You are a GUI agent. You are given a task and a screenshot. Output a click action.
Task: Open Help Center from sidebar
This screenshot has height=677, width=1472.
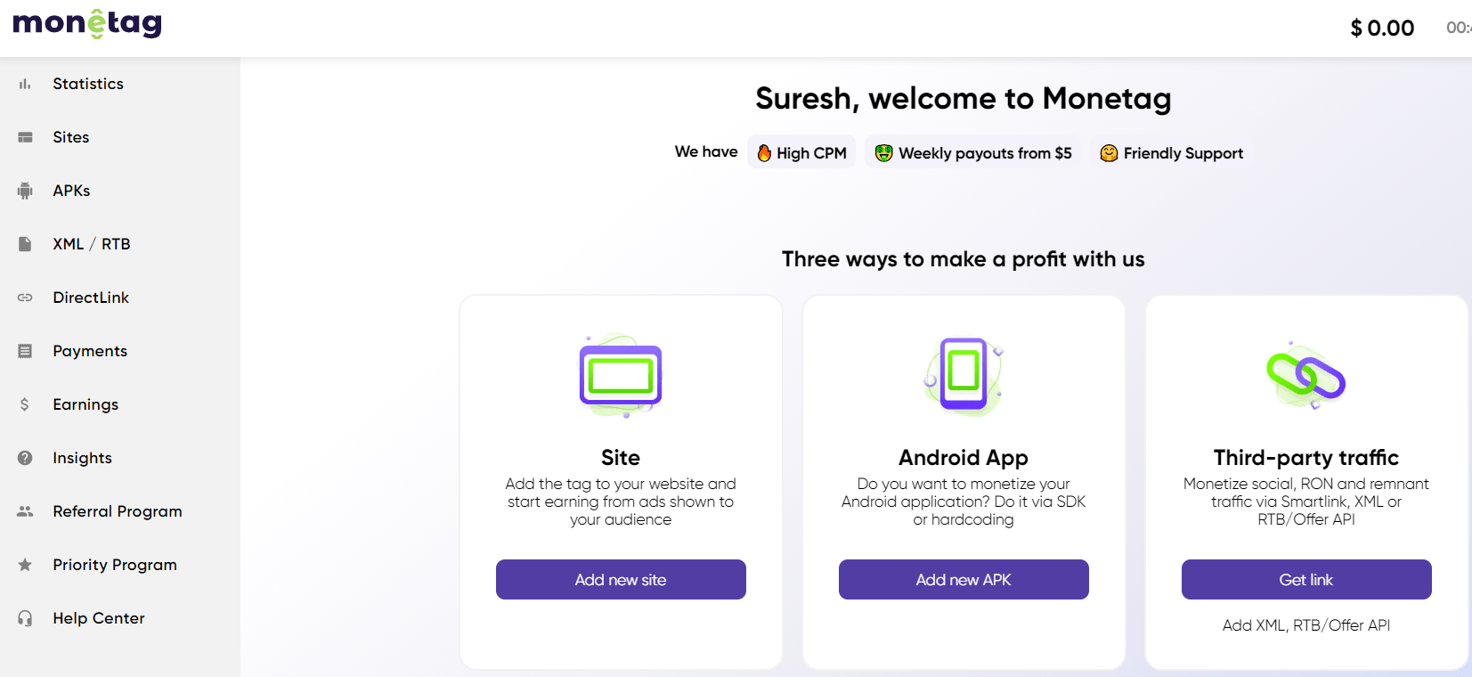point(99,618)
